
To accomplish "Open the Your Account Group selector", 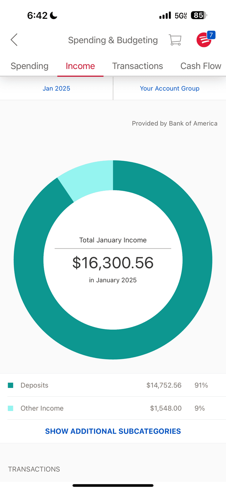I will 169,88.
